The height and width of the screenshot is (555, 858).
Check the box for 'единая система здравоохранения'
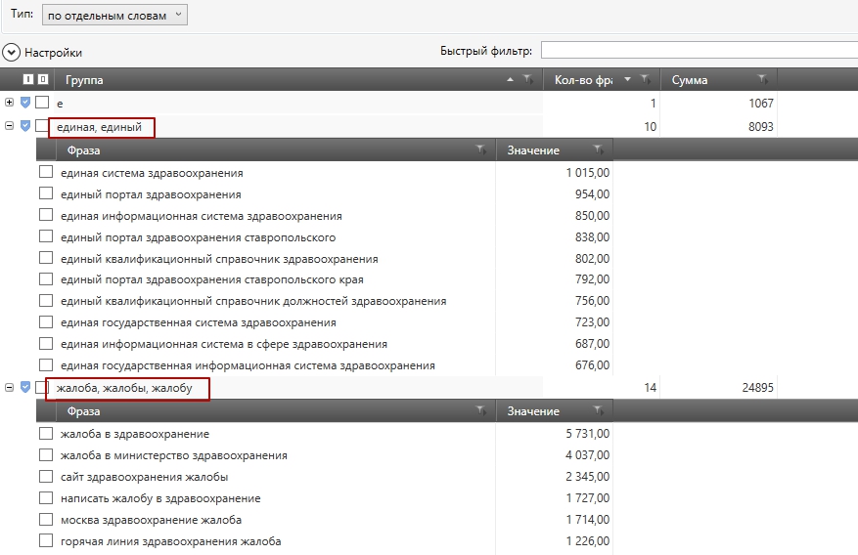tap(46, 173)
